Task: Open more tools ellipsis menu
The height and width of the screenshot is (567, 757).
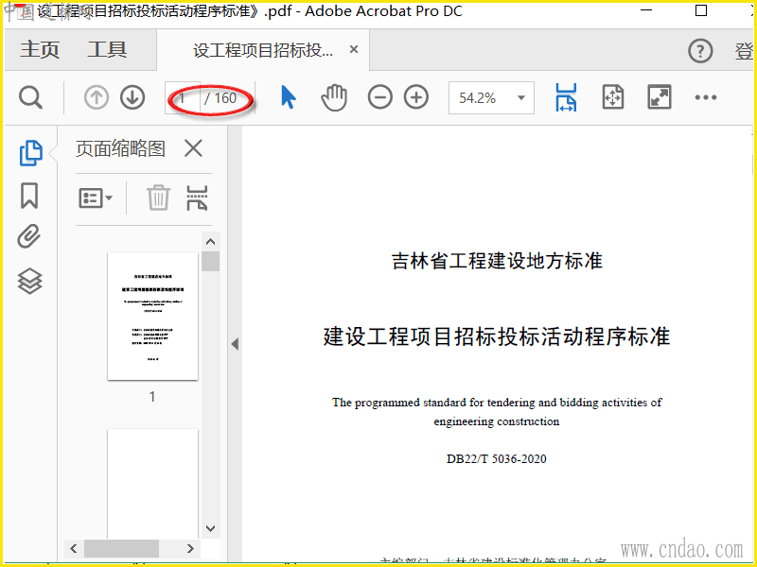Action: (705, 98)
